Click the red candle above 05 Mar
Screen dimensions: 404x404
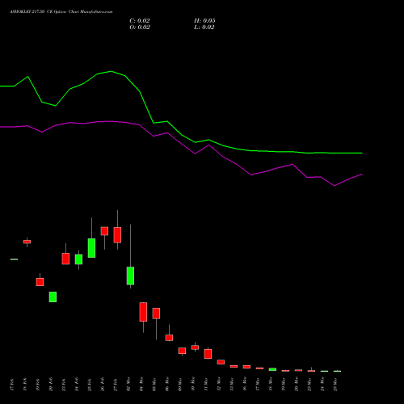[156, 314]
